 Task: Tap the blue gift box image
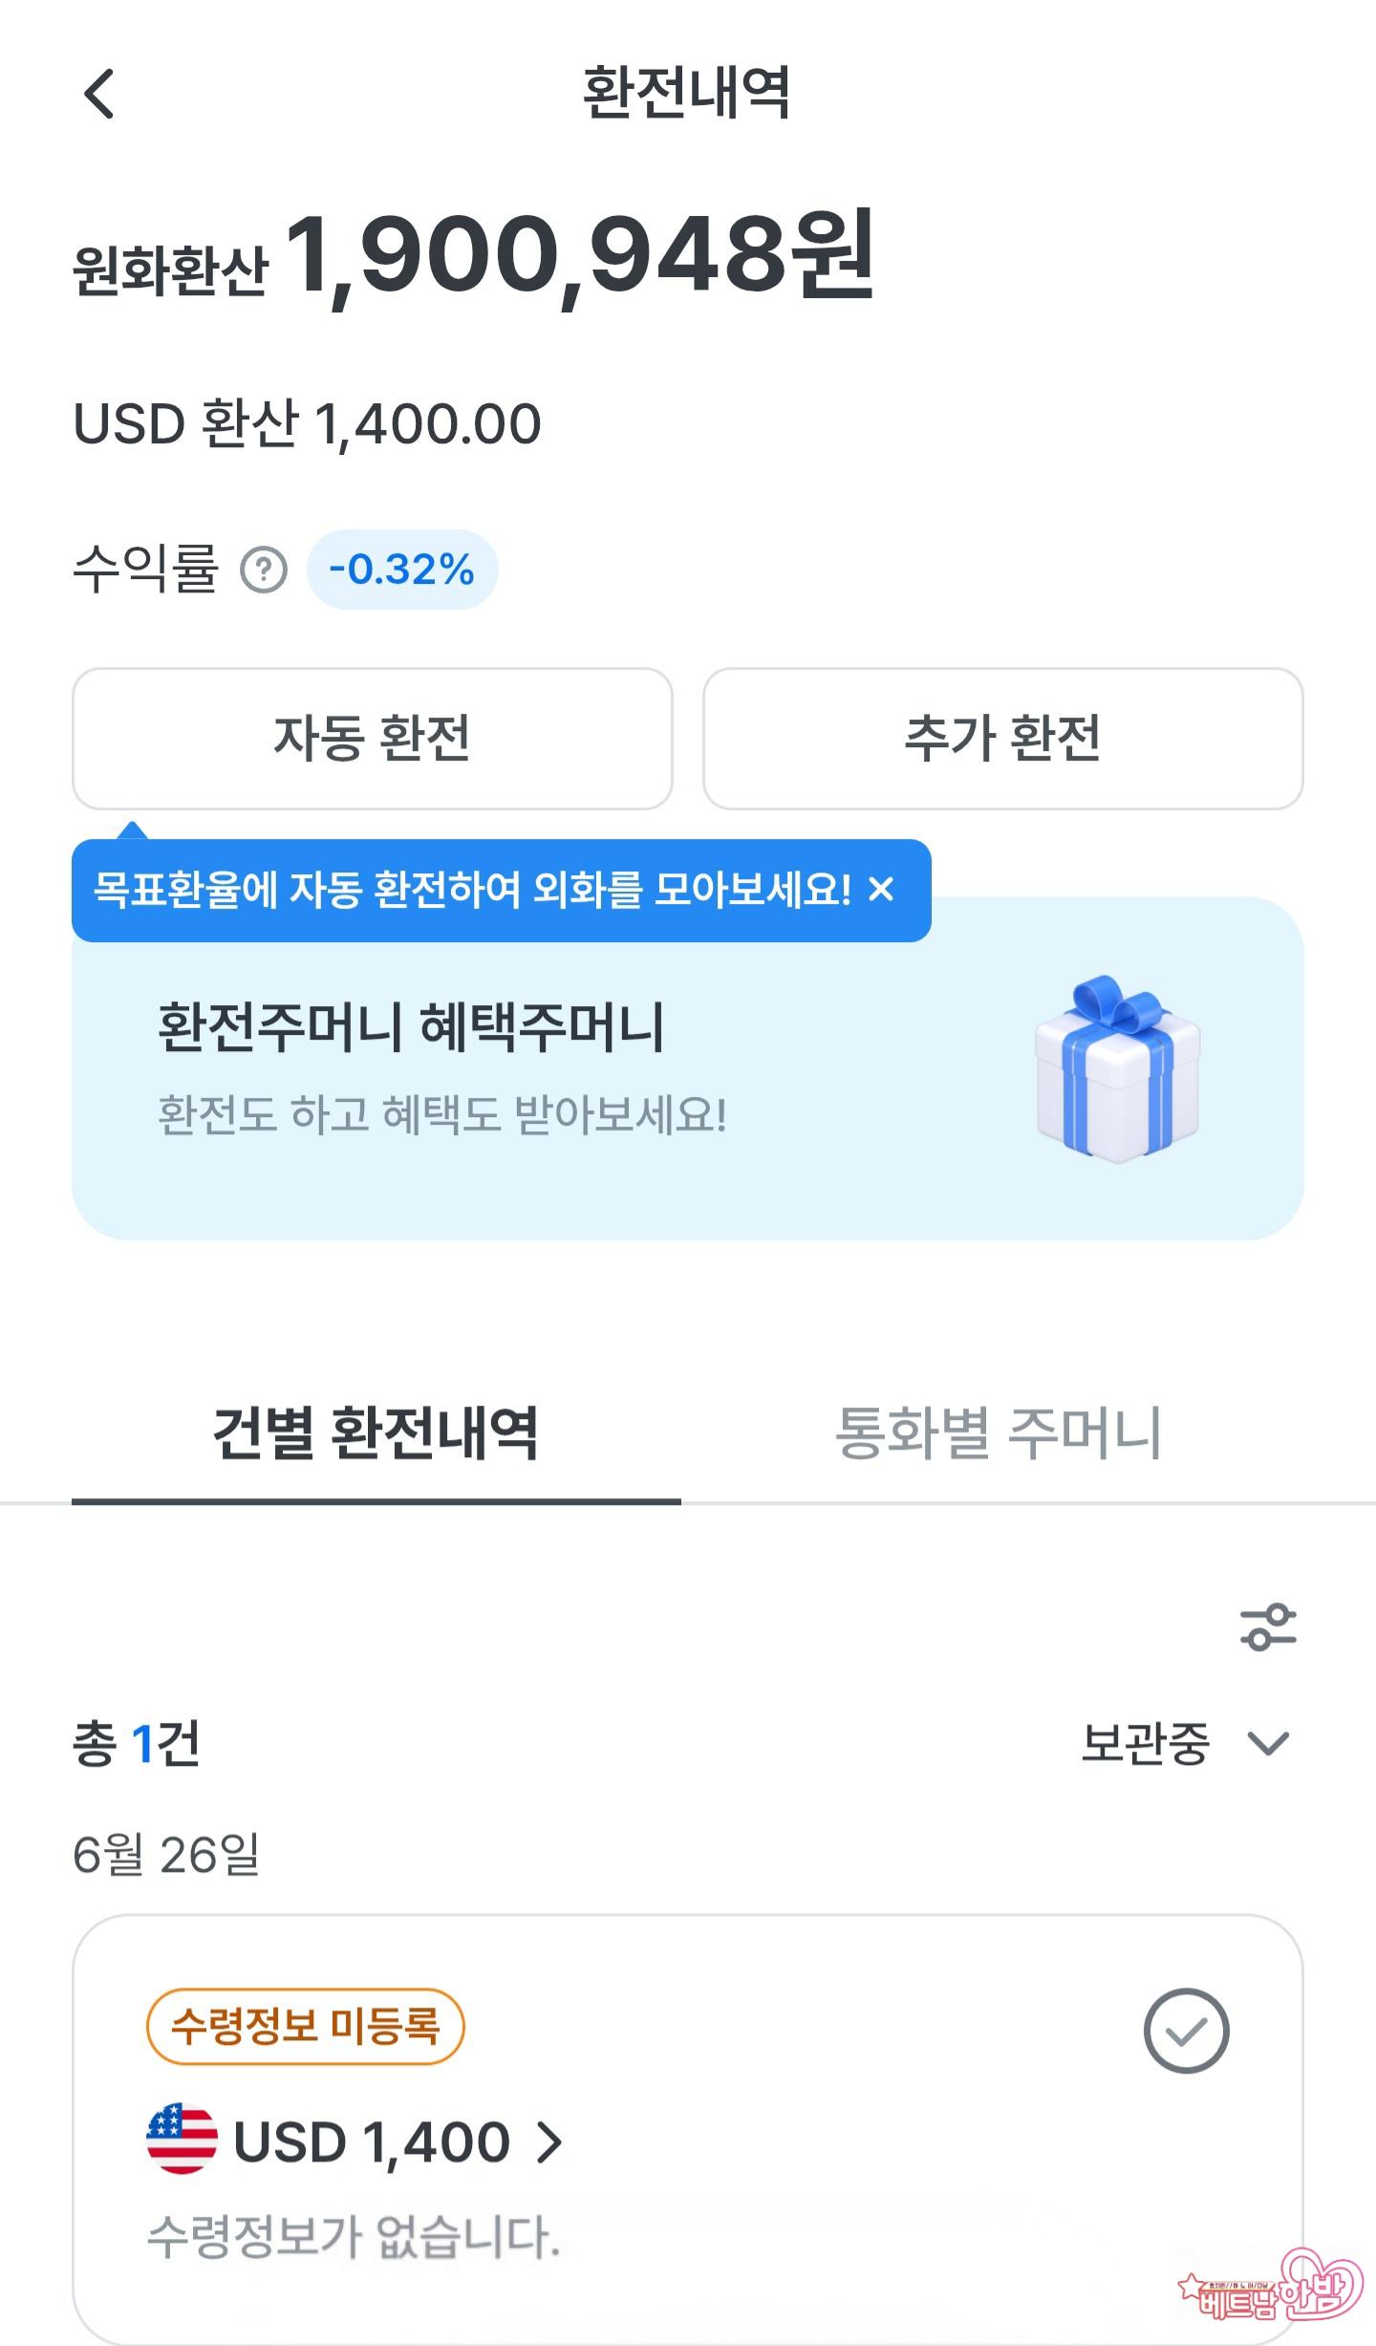(1117, 1068)
